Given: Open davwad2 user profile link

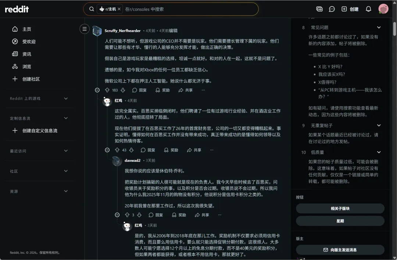Looking at the screenshot, I should (x=132, y=160).
